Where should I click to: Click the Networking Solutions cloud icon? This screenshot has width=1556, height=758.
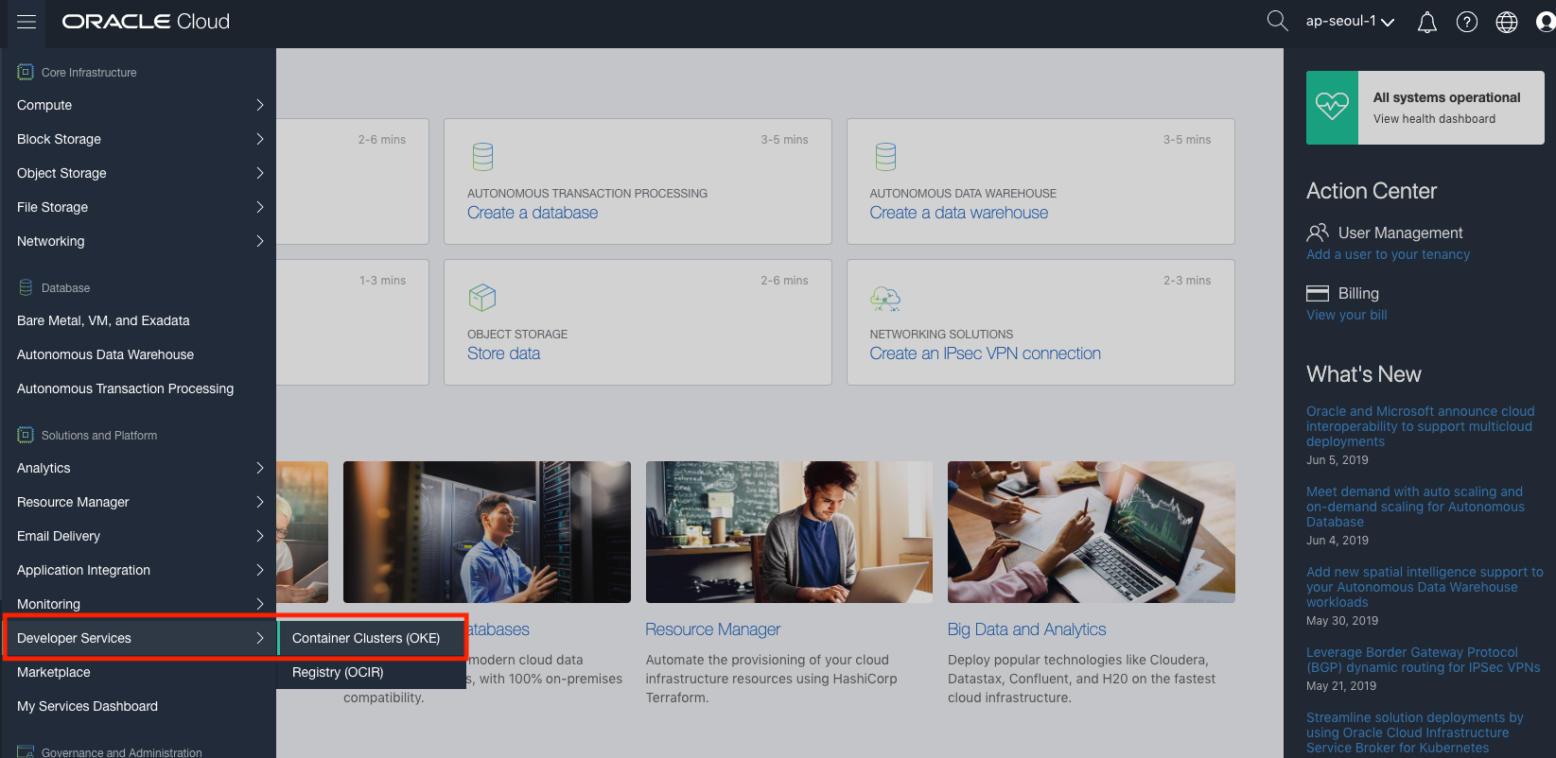click(885, 299)
